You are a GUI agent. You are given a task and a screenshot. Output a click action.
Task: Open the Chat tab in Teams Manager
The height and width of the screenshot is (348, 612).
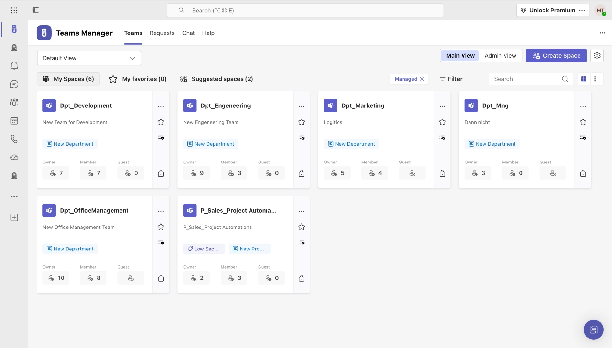coord(188,33)
